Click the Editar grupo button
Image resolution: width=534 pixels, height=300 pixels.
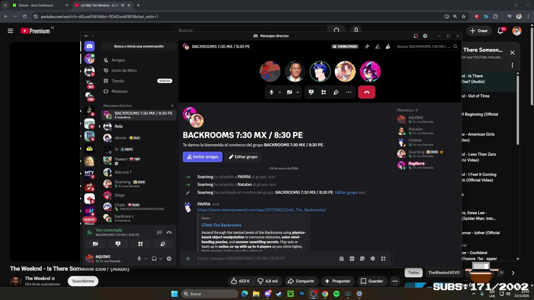243,157
